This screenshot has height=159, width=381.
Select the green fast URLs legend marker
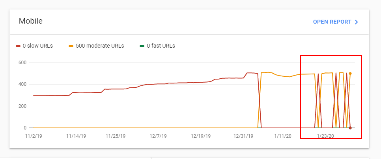(x=142, y=46)
